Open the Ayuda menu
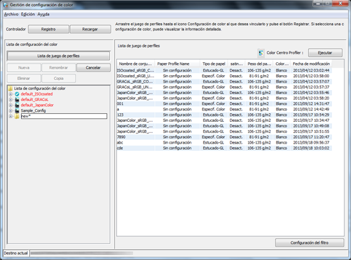Viewport: 351px width, 260px height. tap(43, 14)
